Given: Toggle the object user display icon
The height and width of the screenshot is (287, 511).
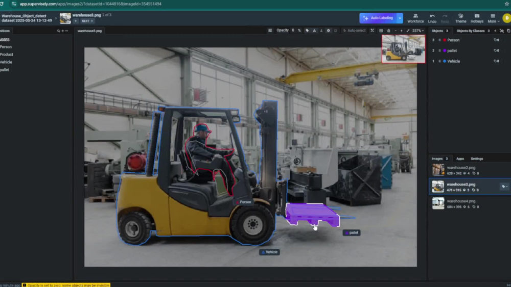Looking at the screenshot, I should (x=321, y=31).
